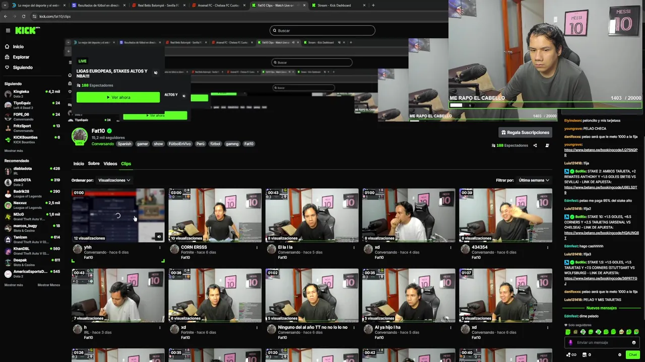
Task: Click the 'ME RAPO EL CABELLO' progress bar
Action: tap(546, 105)
